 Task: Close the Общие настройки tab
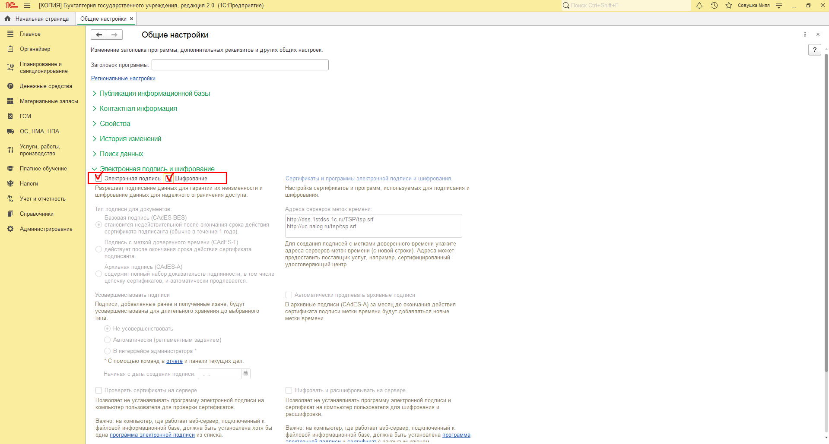[x=132, y=19]
